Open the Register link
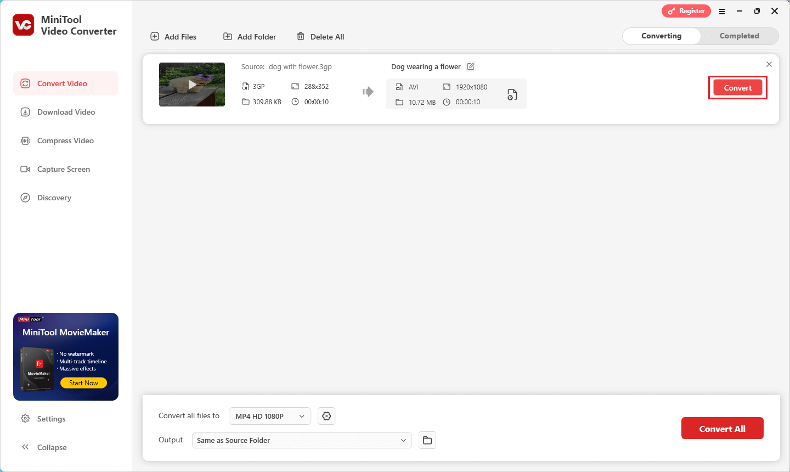Viewport: 790px width, 472px height. (686, 11)
